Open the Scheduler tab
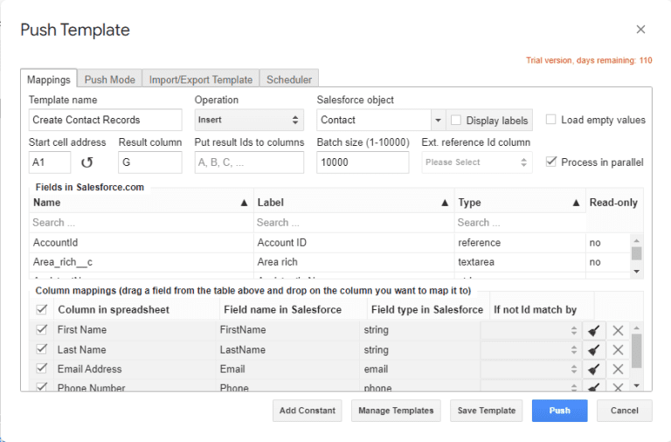Screen dimensions: 671x442 289,79
